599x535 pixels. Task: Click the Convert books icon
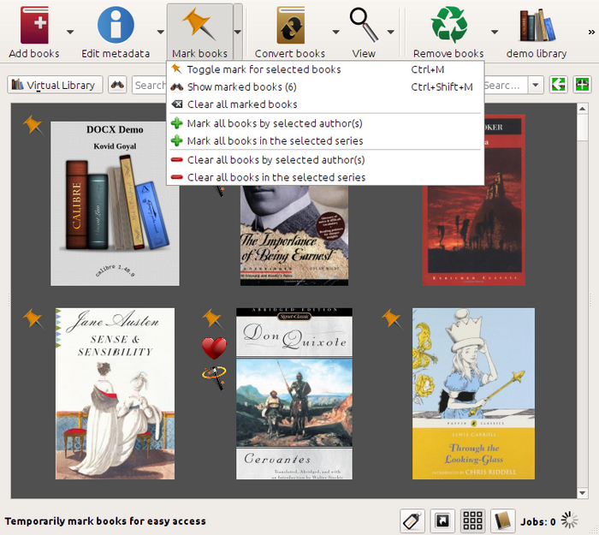pos(291,25)
